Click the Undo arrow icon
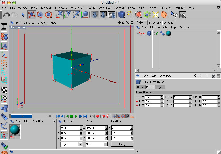This screenshot has height=154, width=221. [6, 15]
